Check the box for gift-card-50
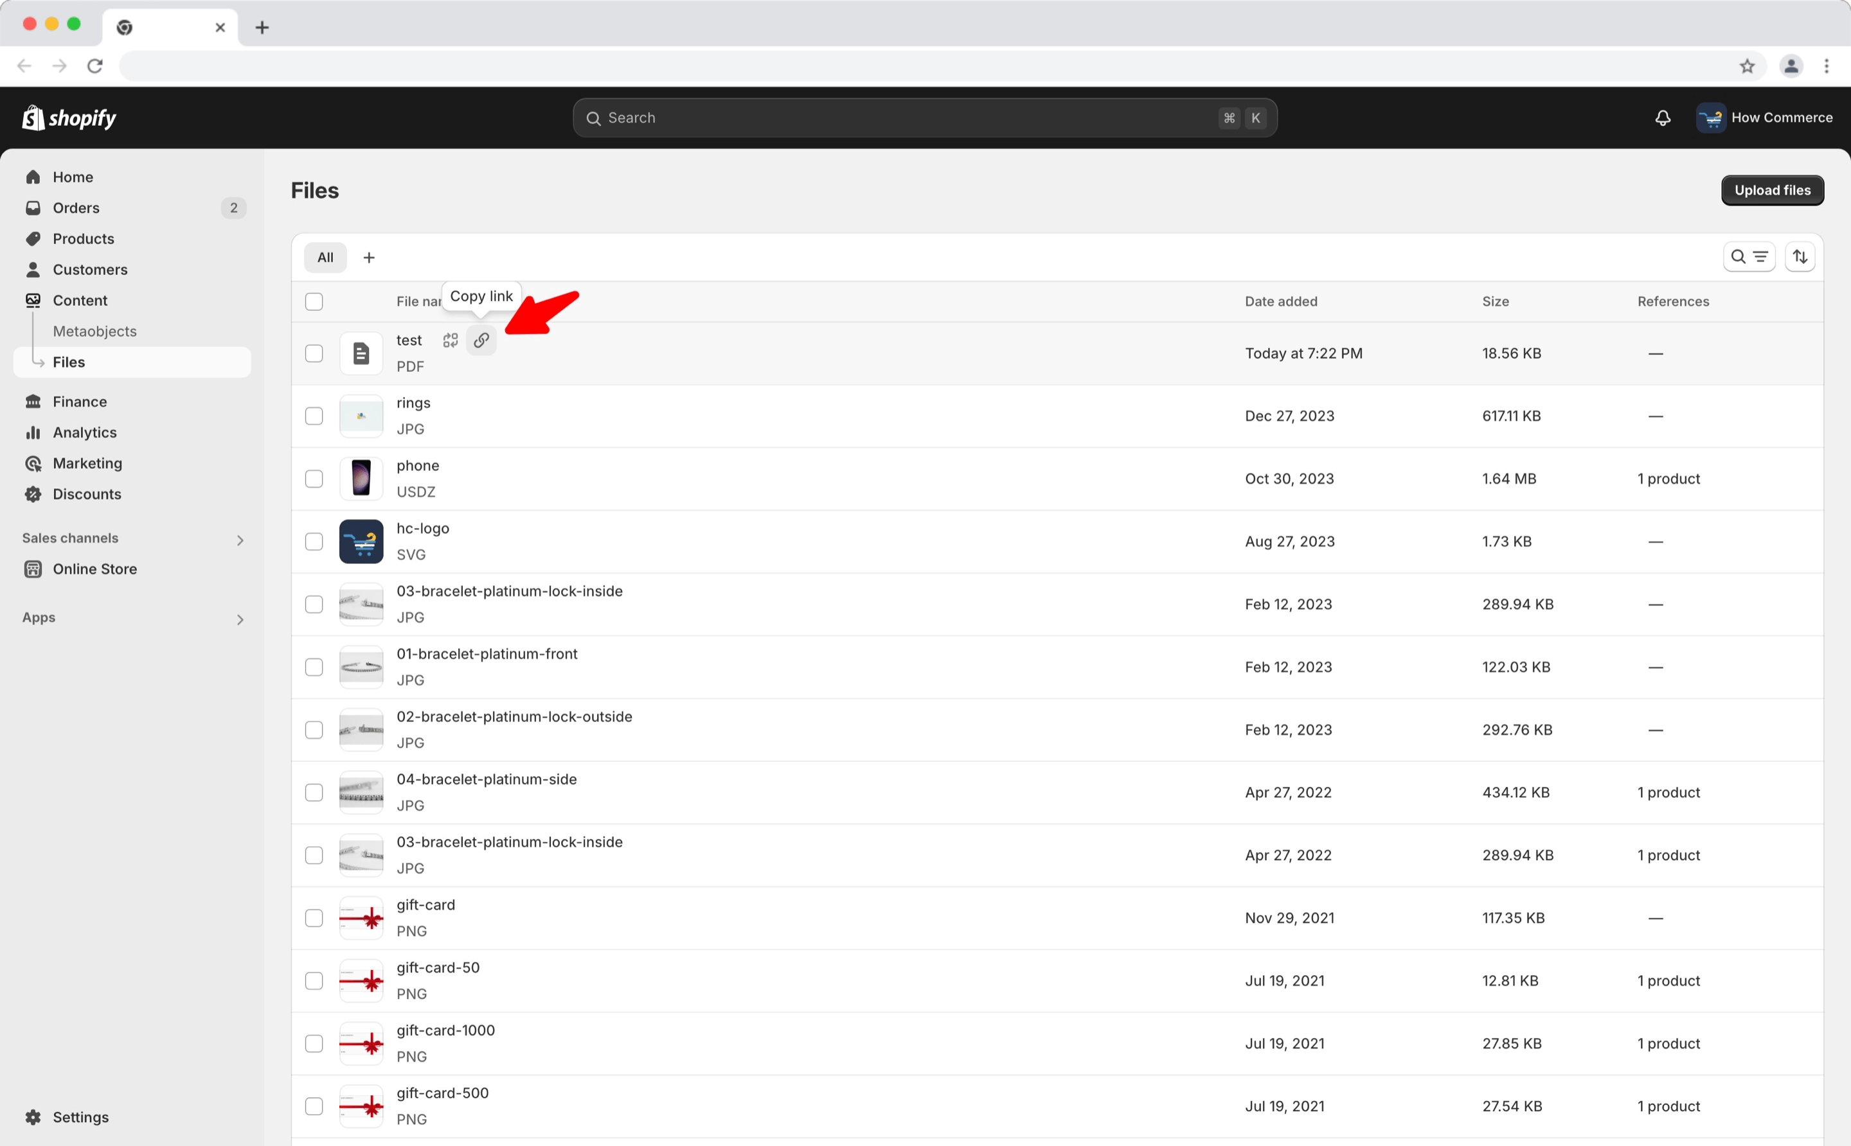 [x=314, y=982]
